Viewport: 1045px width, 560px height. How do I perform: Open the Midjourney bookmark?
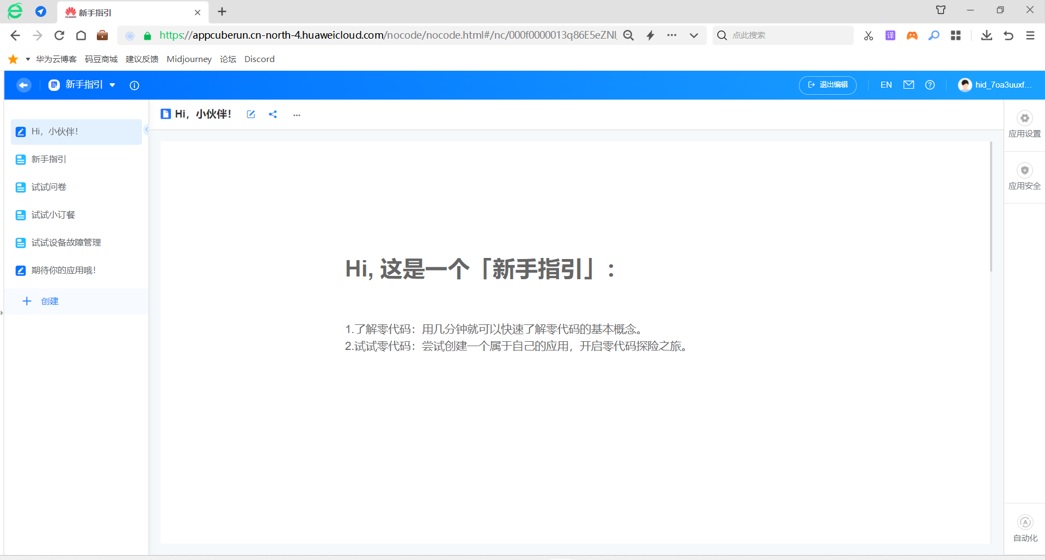tap(189, 59)
